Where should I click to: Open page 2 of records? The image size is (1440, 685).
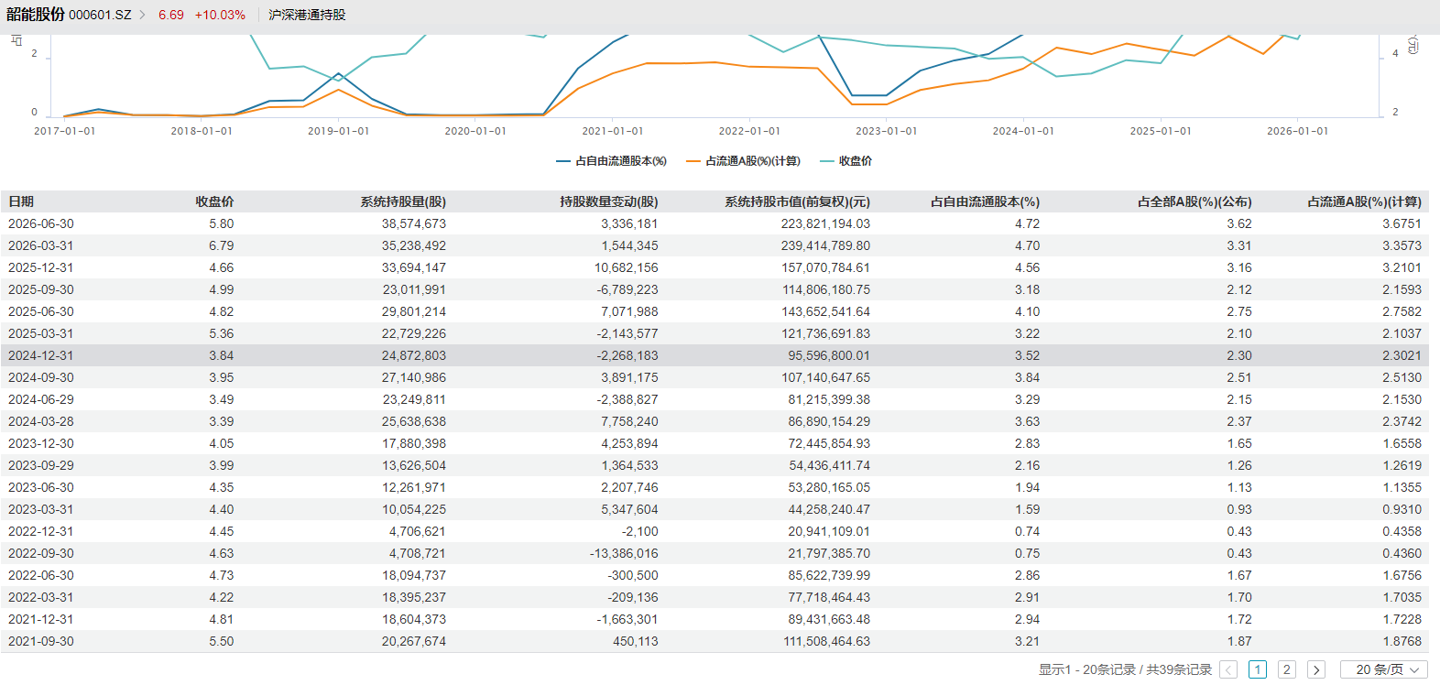click(x=1286, y=669)
